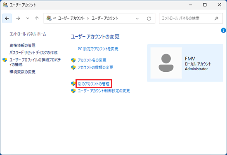
Task: Go back using the back arrow
Action: 7,19
